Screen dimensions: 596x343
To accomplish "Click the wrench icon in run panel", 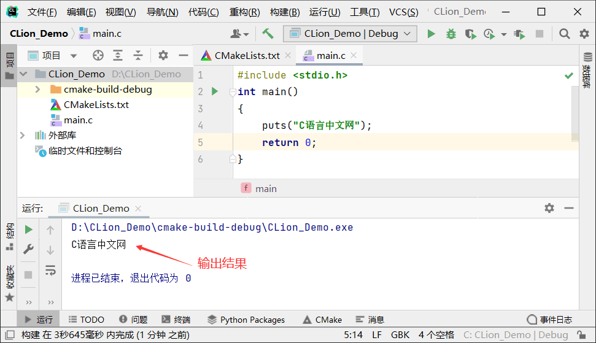I will click(28, 249).
